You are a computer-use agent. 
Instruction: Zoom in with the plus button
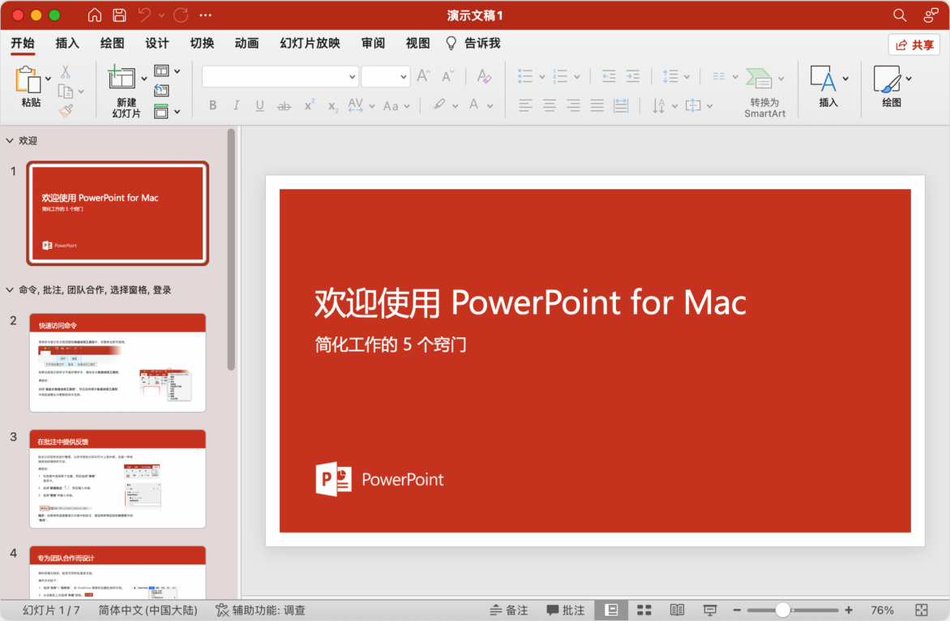[x=849, y=610]
